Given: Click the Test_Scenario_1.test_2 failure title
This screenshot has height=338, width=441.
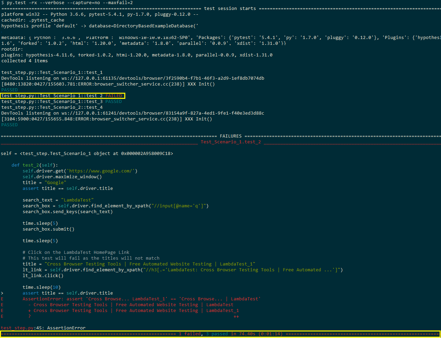Looking at the screenshot, I should 230,142.
